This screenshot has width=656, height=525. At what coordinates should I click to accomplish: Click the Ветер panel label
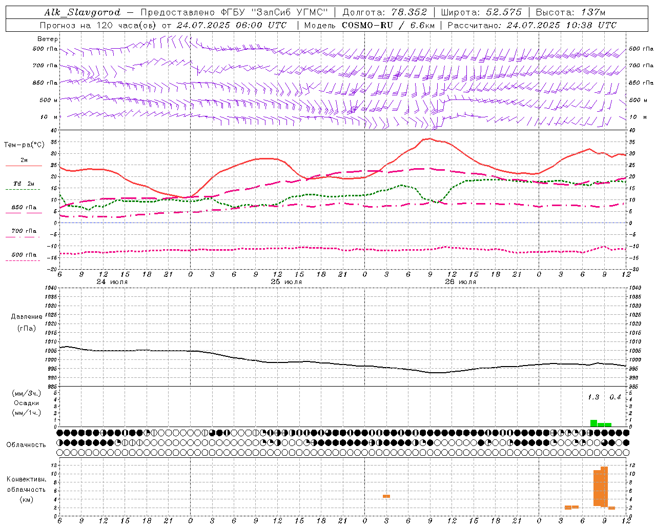coord(48,39)
